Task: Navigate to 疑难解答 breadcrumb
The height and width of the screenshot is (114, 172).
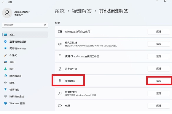Action: pos(82,11)
